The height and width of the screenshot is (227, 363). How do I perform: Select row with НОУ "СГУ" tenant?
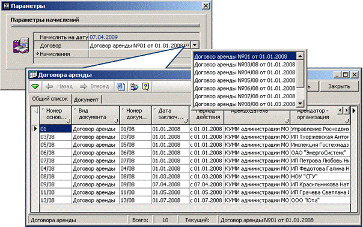195,177
